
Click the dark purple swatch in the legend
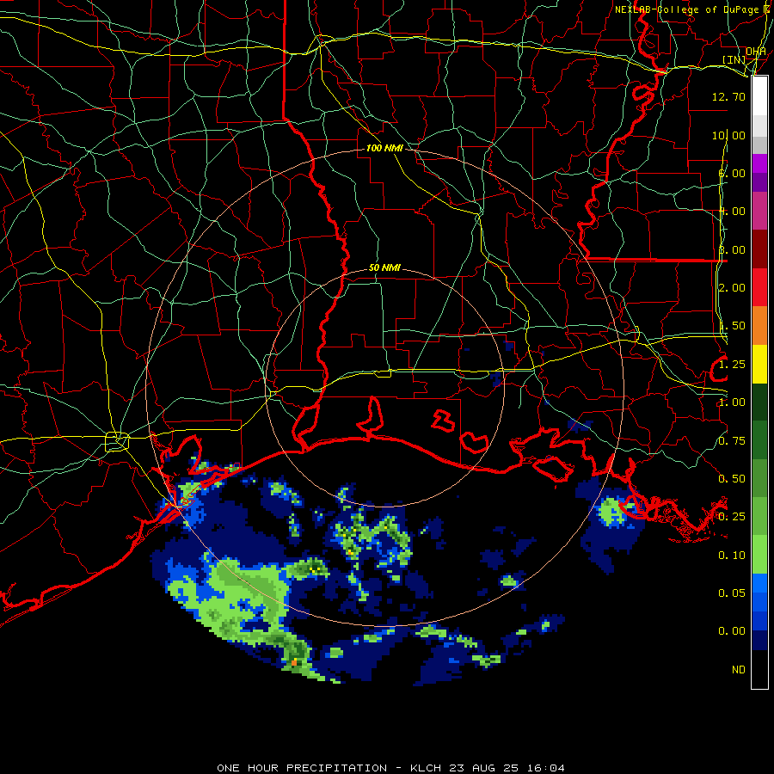click(x=759, y=182)
